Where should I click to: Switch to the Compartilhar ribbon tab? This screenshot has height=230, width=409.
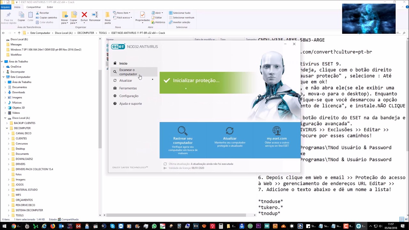point(34,7)
